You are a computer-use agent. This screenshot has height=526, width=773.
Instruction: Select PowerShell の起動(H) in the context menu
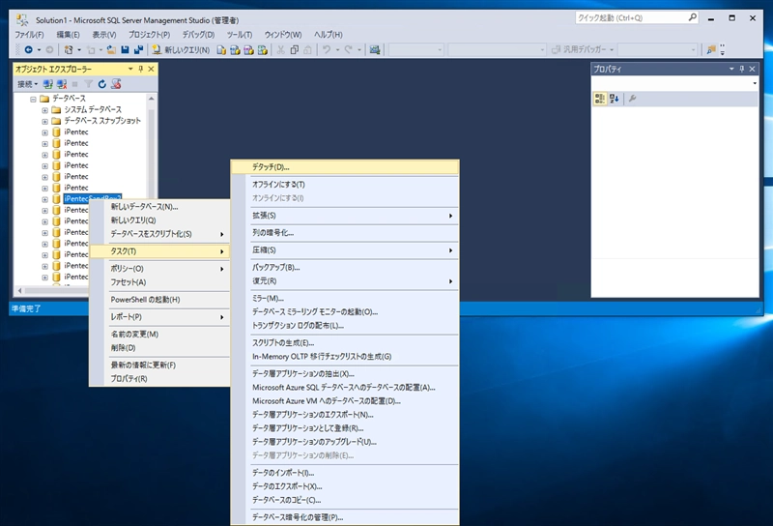[159, 300]
